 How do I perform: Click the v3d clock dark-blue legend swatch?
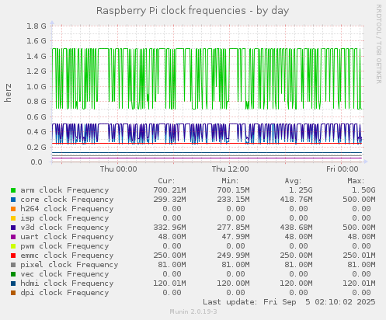pyautogui.click(x=13, y=228)
